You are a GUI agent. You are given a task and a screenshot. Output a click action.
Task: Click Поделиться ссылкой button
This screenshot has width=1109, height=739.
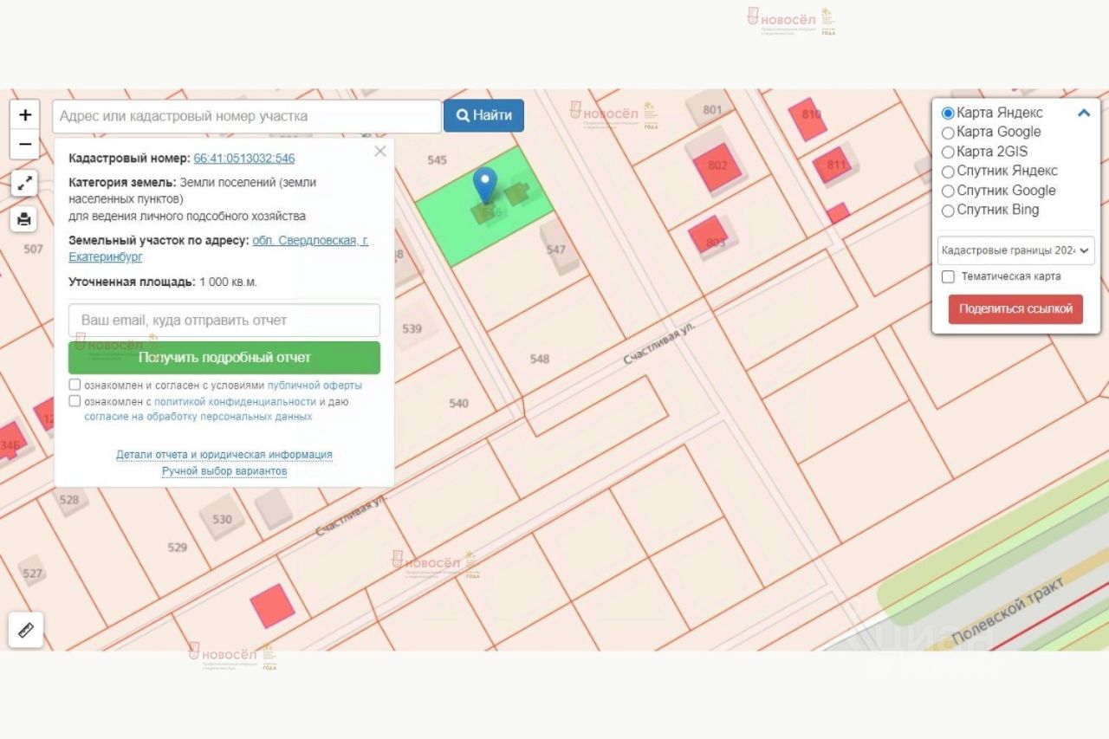(x=1015, y=309)
